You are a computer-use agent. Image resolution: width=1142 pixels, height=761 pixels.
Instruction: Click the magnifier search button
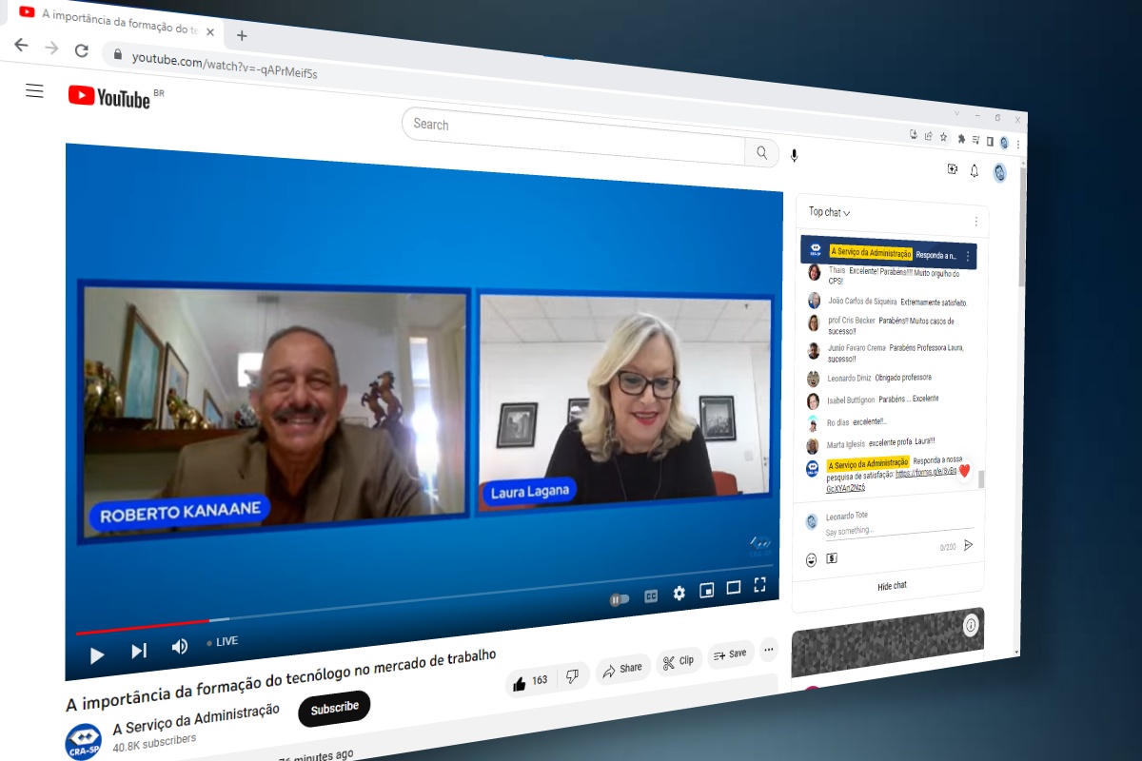coord(761,152)
